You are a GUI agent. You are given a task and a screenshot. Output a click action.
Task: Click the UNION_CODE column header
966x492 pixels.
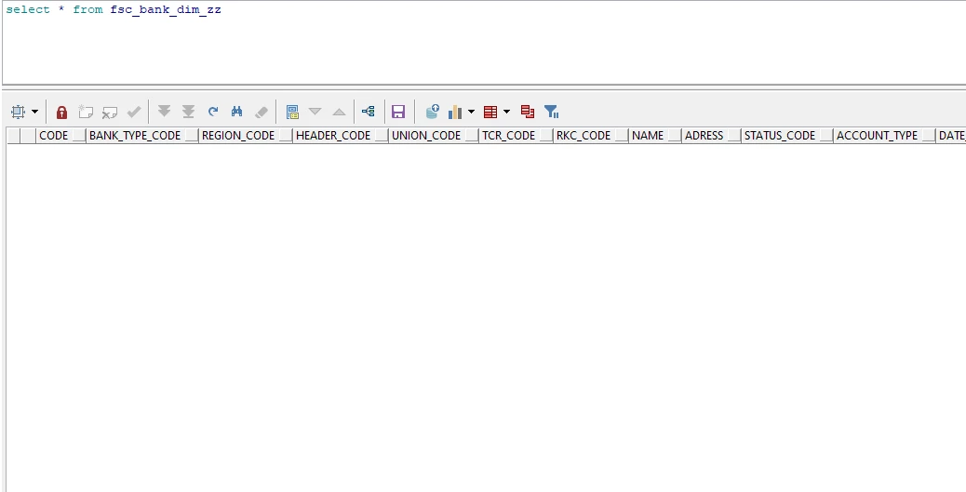[426, 136]
